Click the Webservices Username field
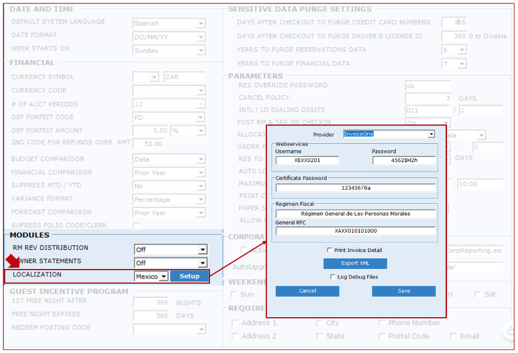518x353 pixels. pyautogui.click(x=307, y=160)
